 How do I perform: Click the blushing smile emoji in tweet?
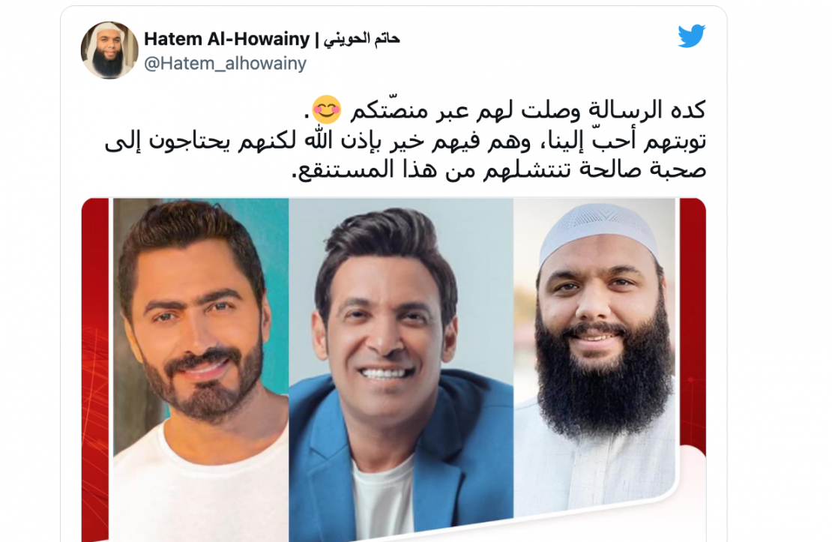pyautogui.click(x=326, y=109)
